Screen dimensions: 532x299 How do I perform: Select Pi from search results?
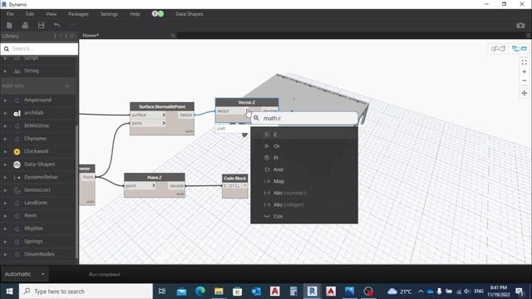pos(304,158)
